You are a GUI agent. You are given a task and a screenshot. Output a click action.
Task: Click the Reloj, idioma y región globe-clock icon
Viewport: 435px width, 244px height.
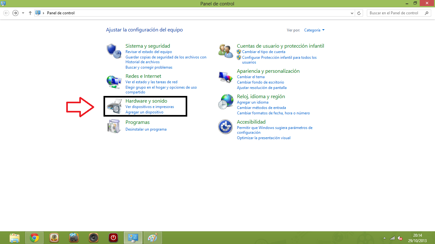point(226,102)
